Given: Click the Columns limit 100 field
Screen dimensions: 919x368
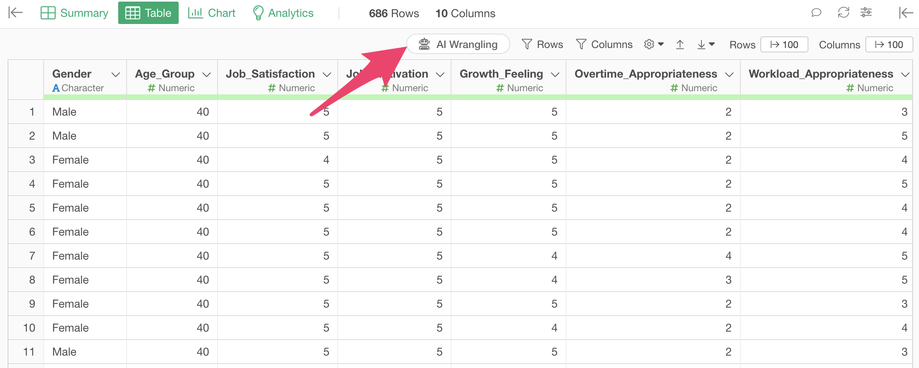Looking at the screenshot, I should tap(889, 44).
